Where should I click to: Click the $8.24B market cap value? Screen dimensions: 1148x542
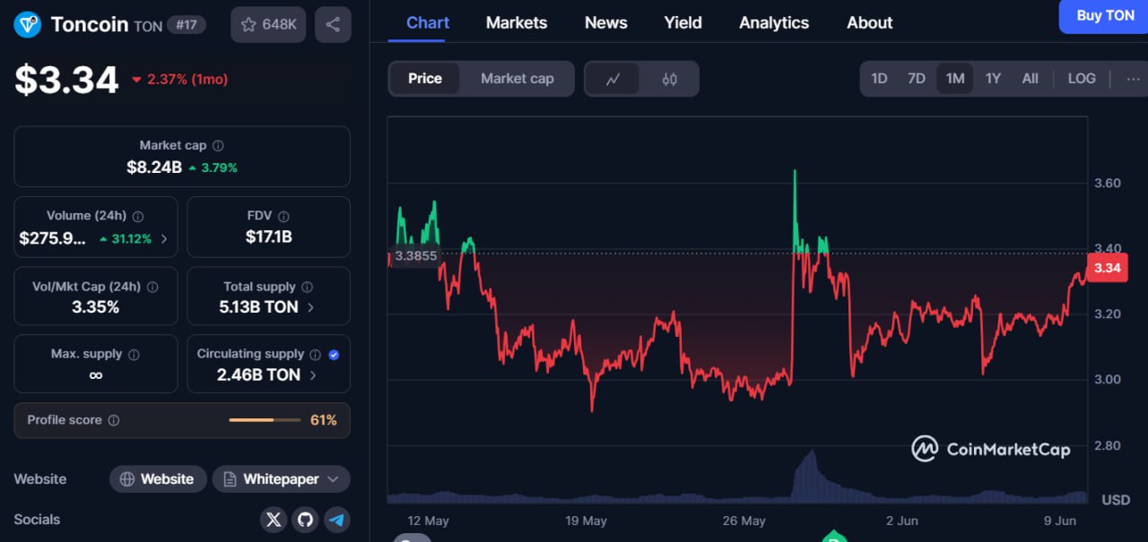[x=154, y=168]
